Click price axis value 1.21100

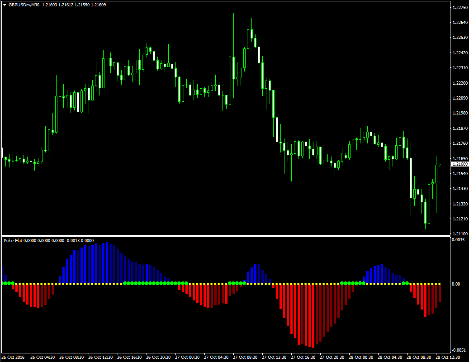click(x=460, y=233)
